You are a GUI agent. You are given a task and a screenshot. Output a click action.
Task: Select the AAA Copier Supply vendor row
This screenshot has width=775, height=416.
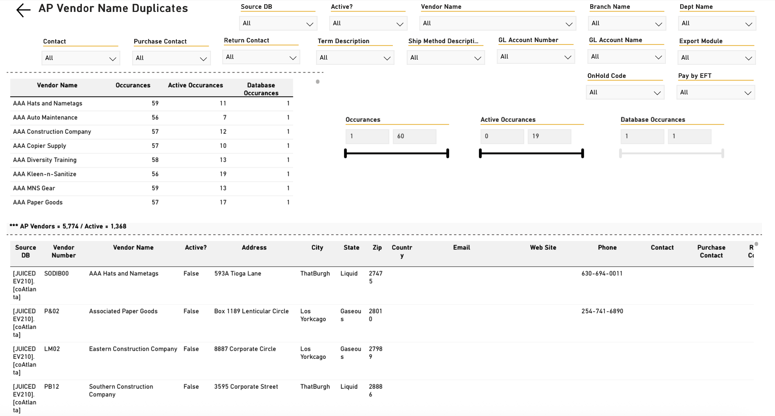pyautogui.click(x=151, y=146)
